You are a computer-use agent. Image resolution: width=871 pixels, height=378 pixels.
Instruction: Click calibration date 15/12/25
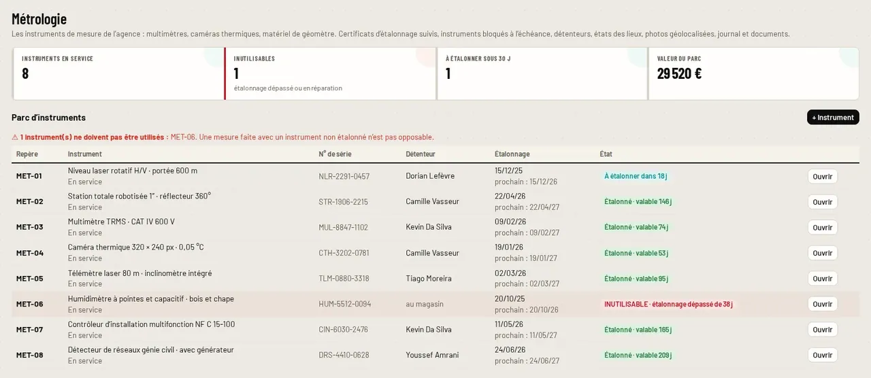coord(509,171)
